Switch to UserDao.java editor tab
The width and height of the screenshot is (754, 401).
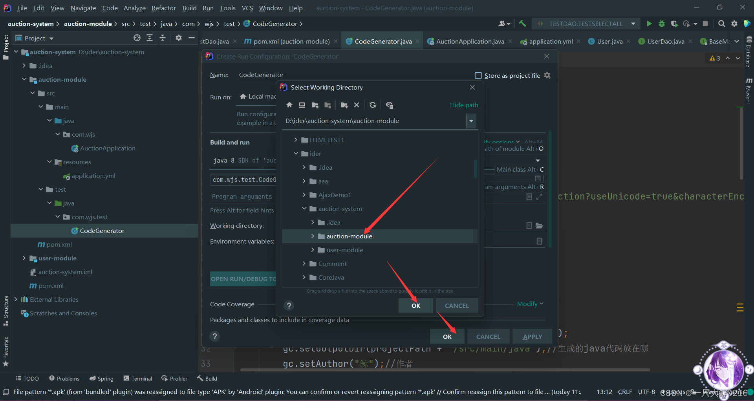(665, 41)
